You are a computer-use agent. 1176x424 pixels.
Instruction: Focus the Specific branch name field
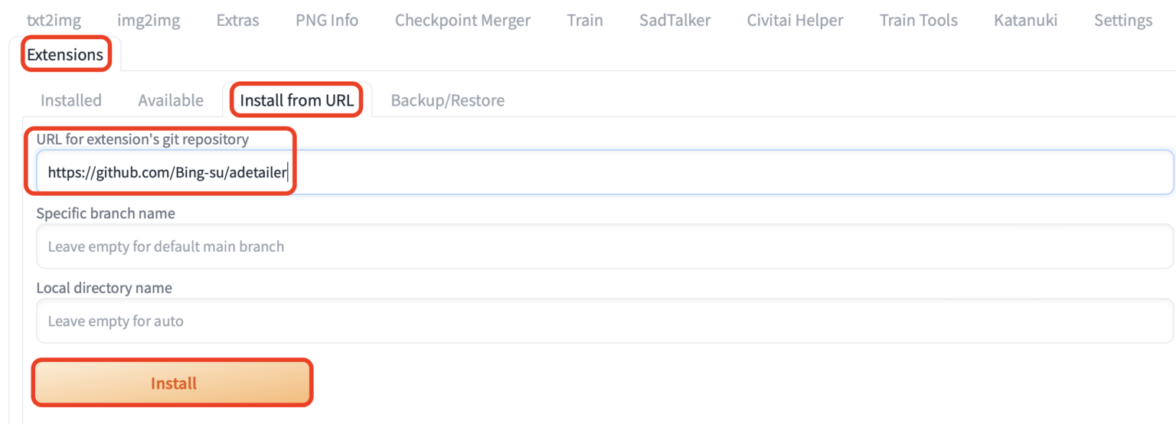point(605,246)
